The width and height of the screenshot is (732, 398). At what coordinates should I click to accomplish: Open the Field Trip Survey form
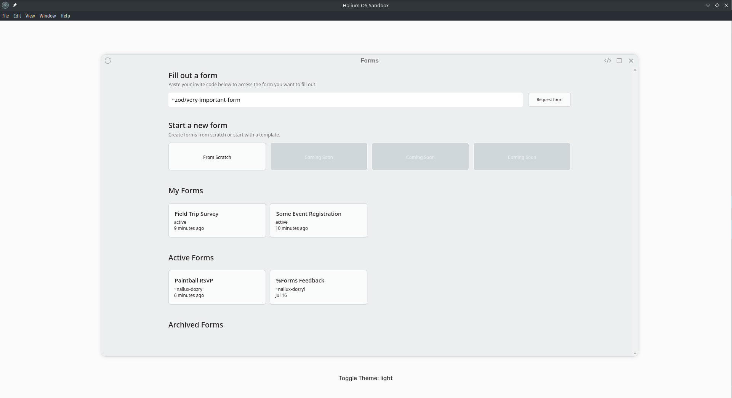pyautogui.click(x=217, y=220)
